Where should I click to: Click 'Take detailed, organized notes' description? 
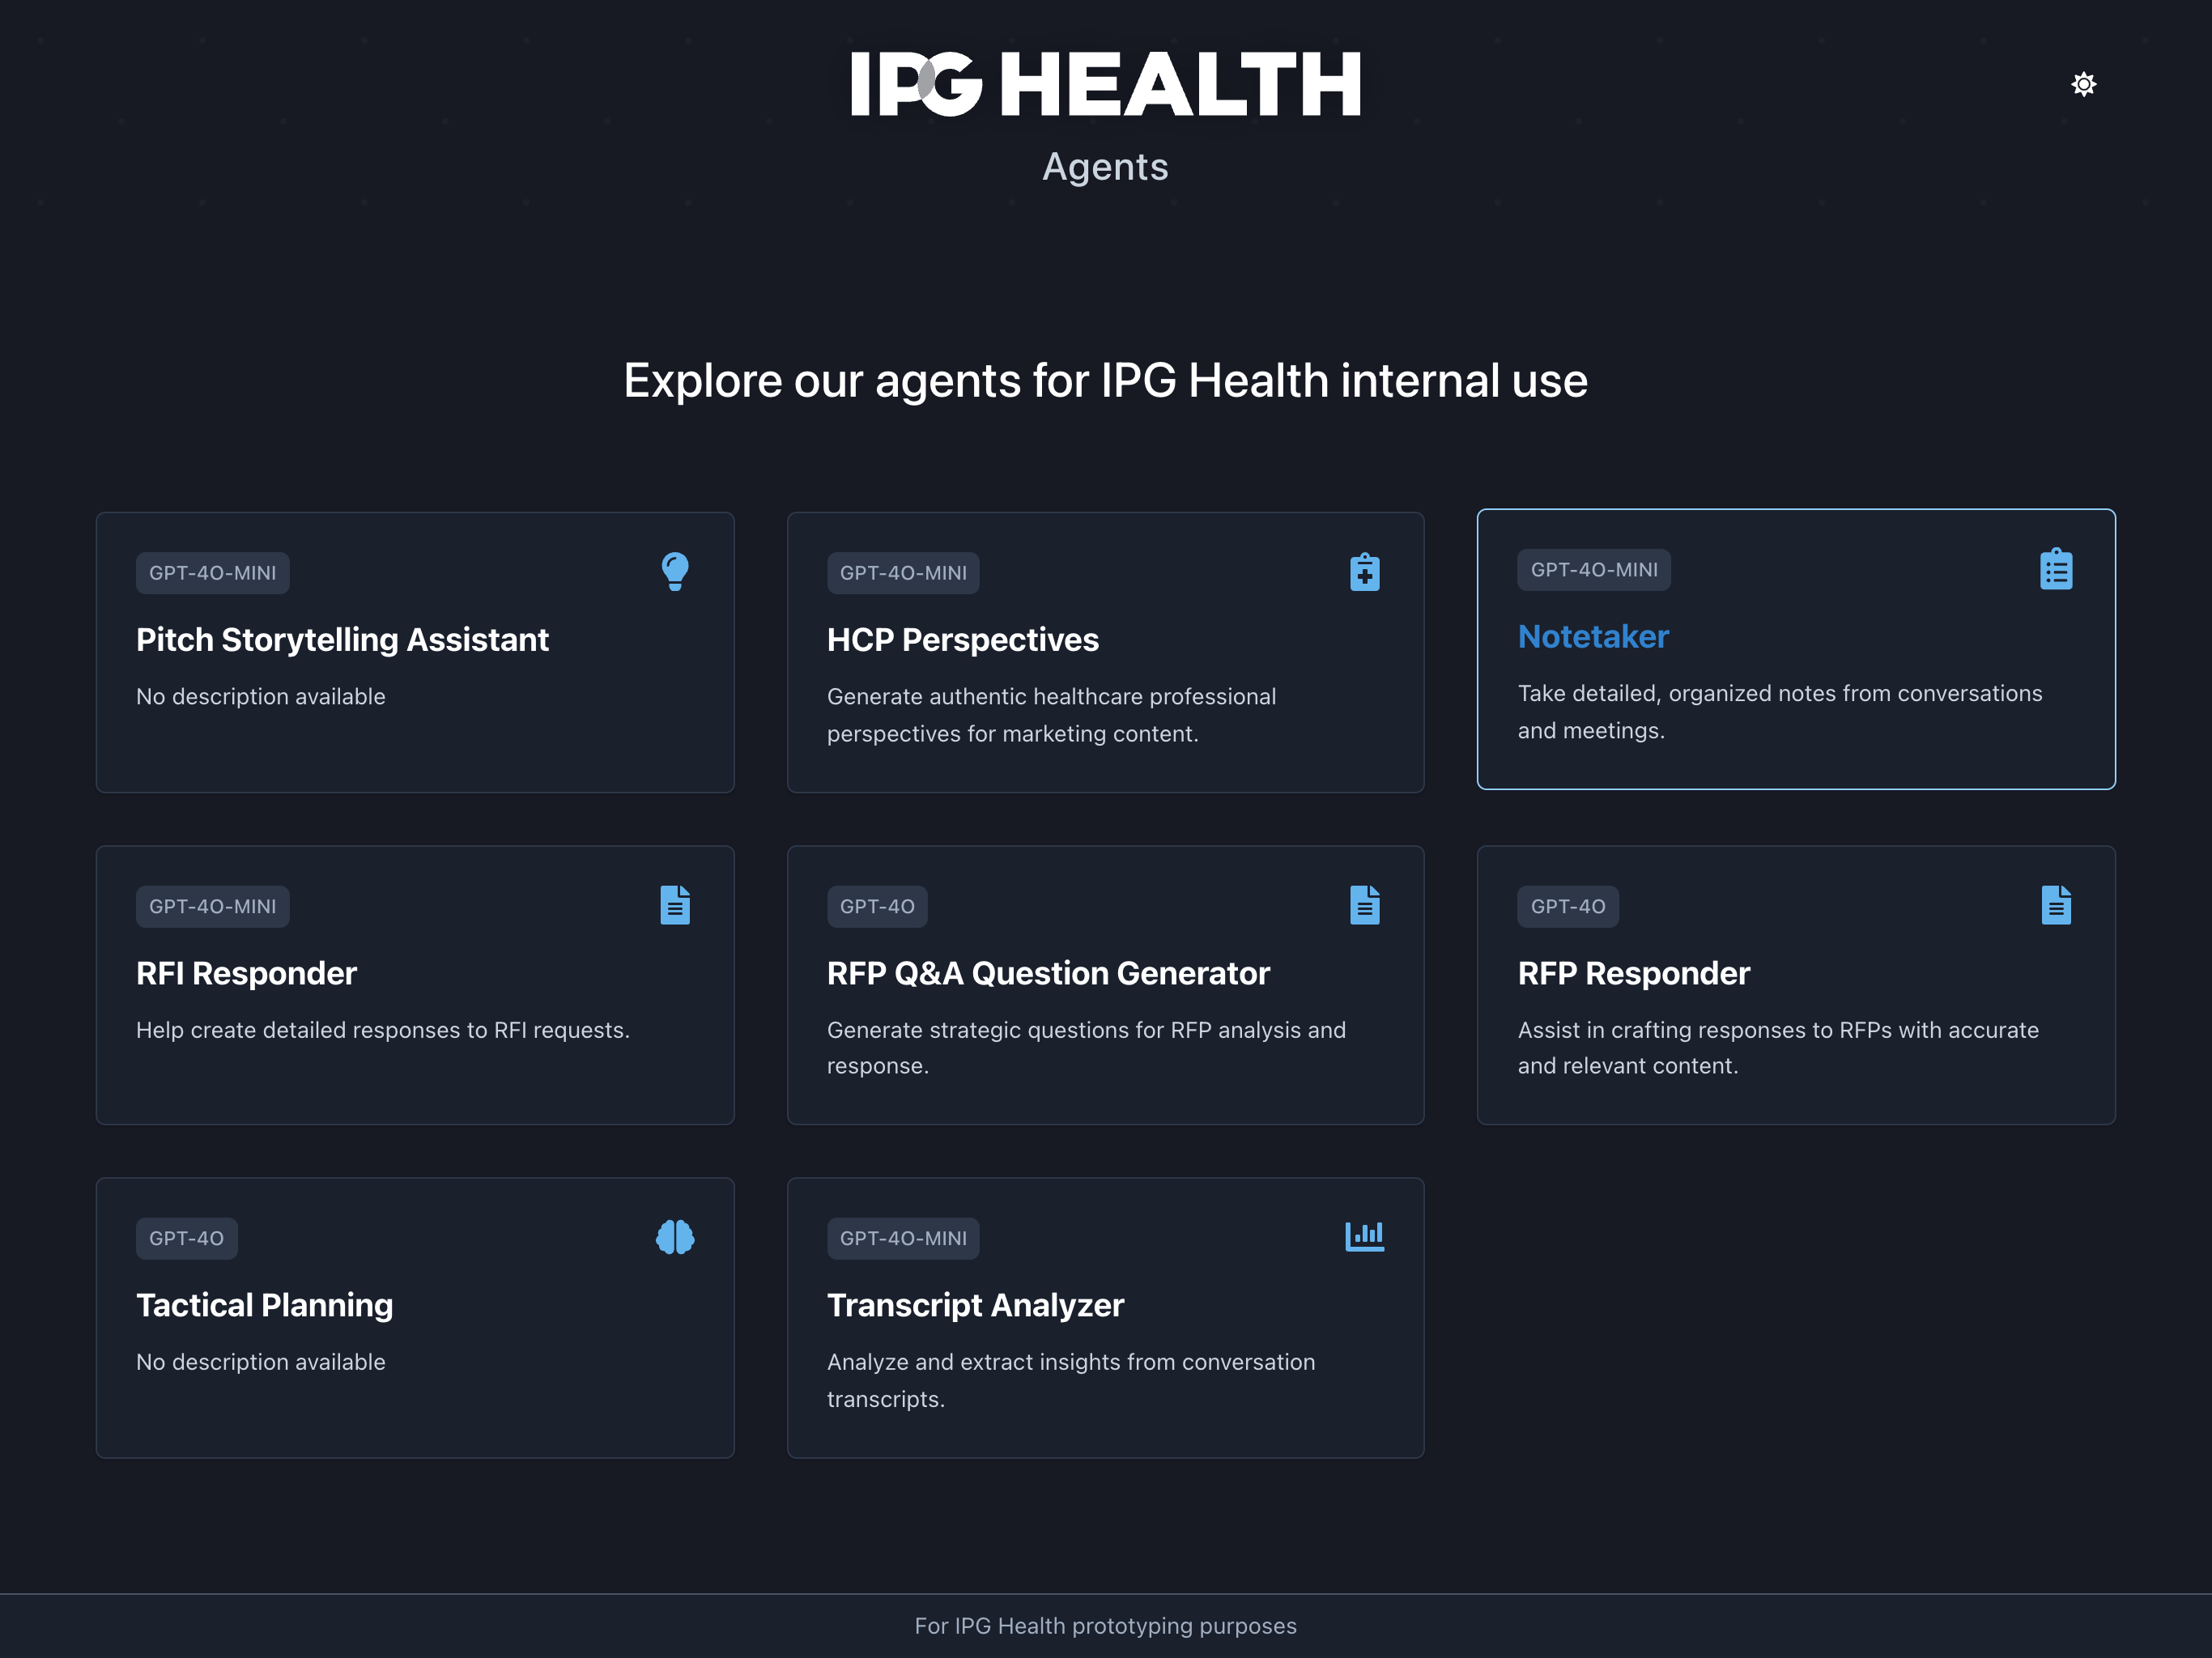point(1780,712)
